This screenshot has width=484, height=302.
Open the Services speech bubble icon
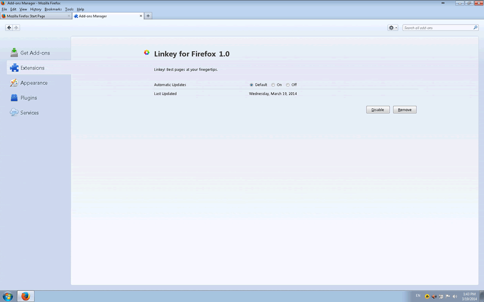point(14,113)
